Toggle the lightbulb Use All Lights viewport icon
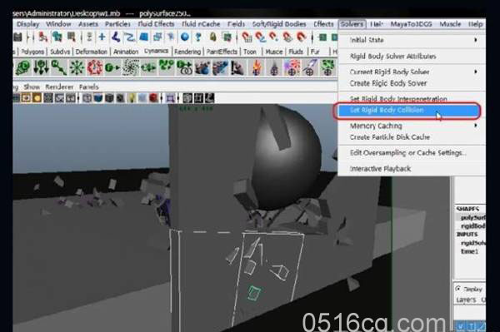This screenshot has height=332, width=500. pos(132,98)
